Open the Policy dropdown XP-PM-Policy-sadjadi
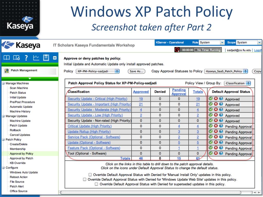The image size is (263, 197). (98, 71)
